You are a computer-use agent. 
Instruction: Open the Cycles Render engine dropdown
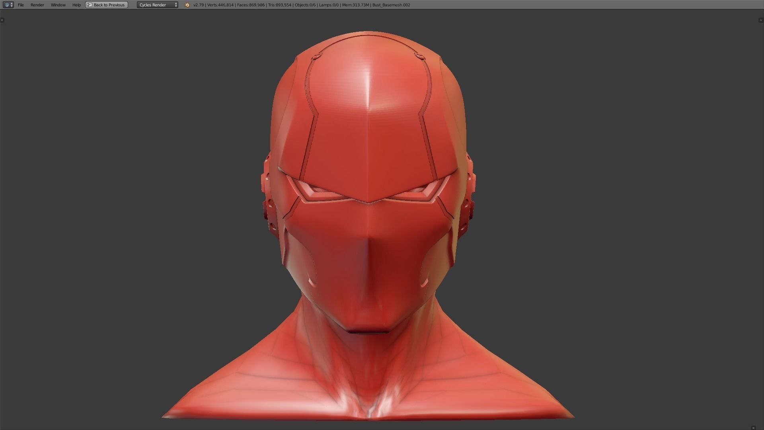[x=158, y=5]
